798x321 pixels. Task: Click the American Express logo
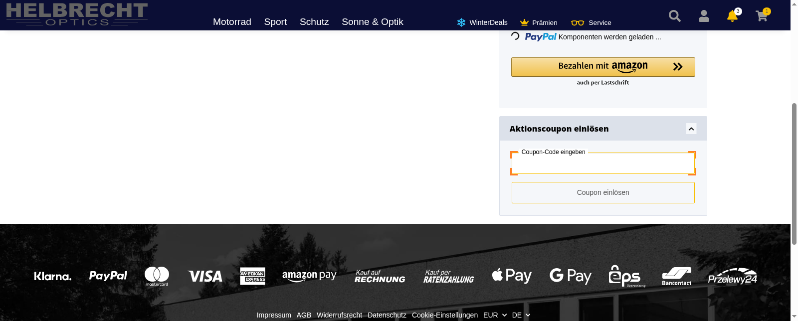(x=252, y=276)
